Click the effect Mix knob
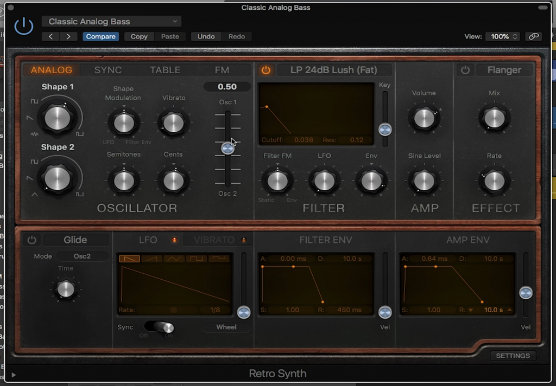The width and height of the screenshot is (556, 386). pyautogui.click(x=494, y=118)
